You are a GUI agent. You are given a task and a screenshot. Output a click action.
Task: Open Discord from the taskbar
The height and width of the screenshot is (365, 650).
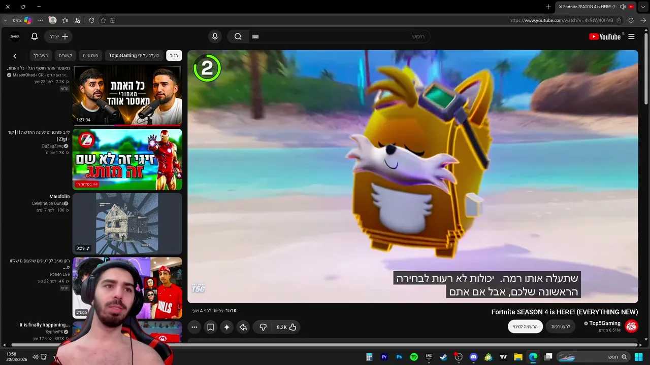point(473,357)
